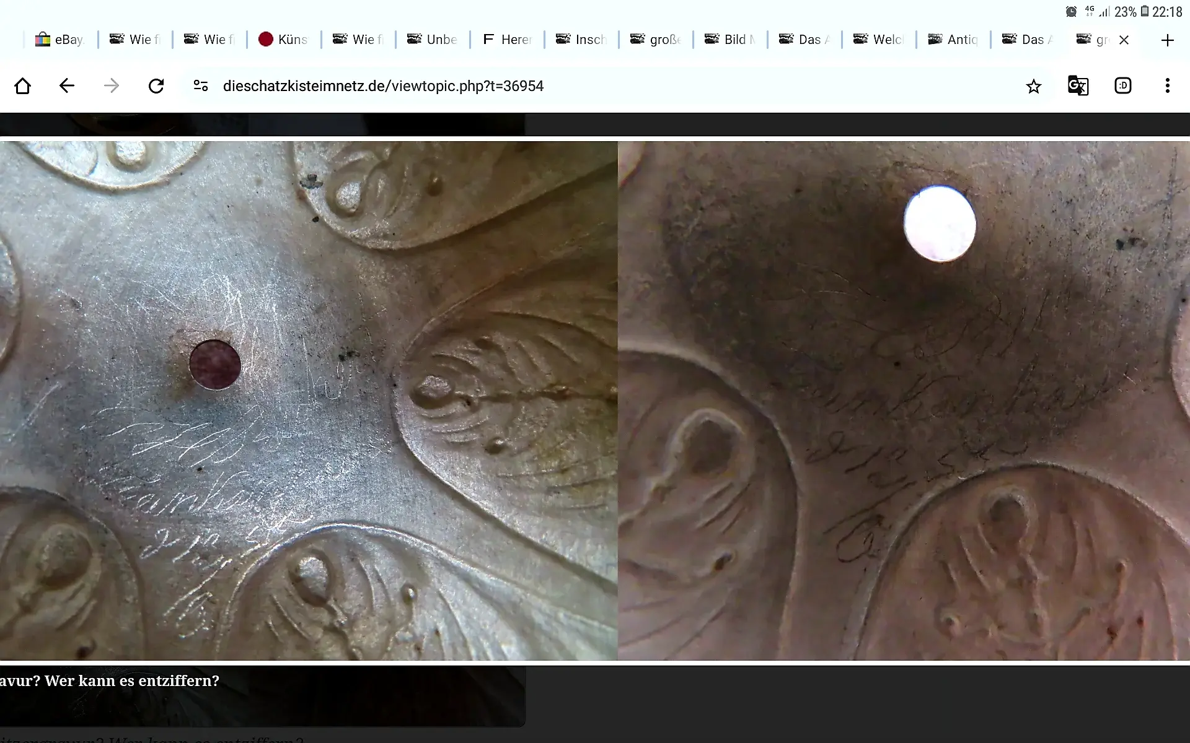The width and height of the screenshot is (1190, 743).
Task: Open the right darker engraving photo
Action: pos(904,401)
